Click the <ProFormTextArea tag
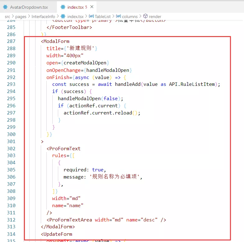 point(69,220)
